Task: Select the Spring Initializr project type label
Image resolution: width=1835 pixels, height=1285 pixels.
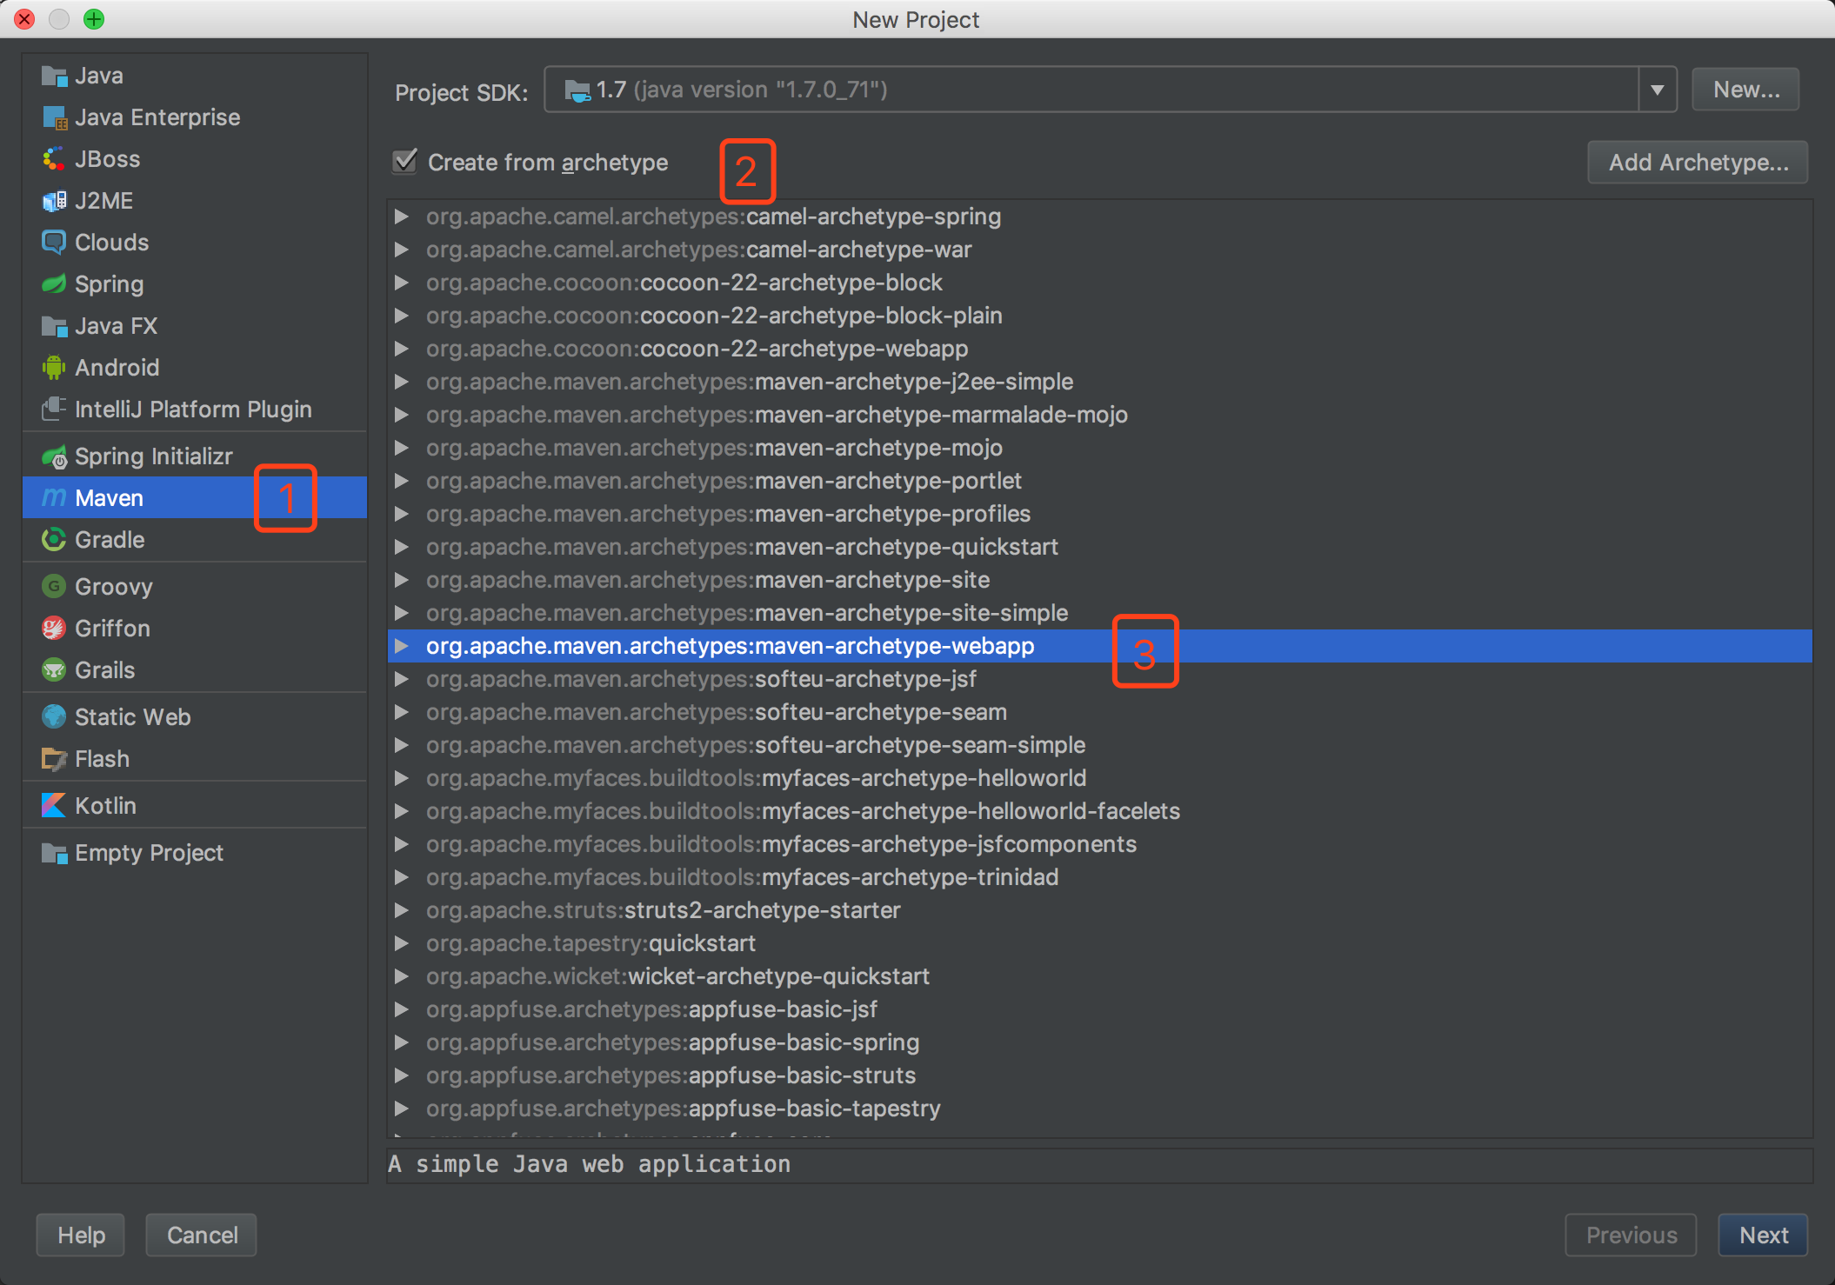Action: (x=154, y=456)
